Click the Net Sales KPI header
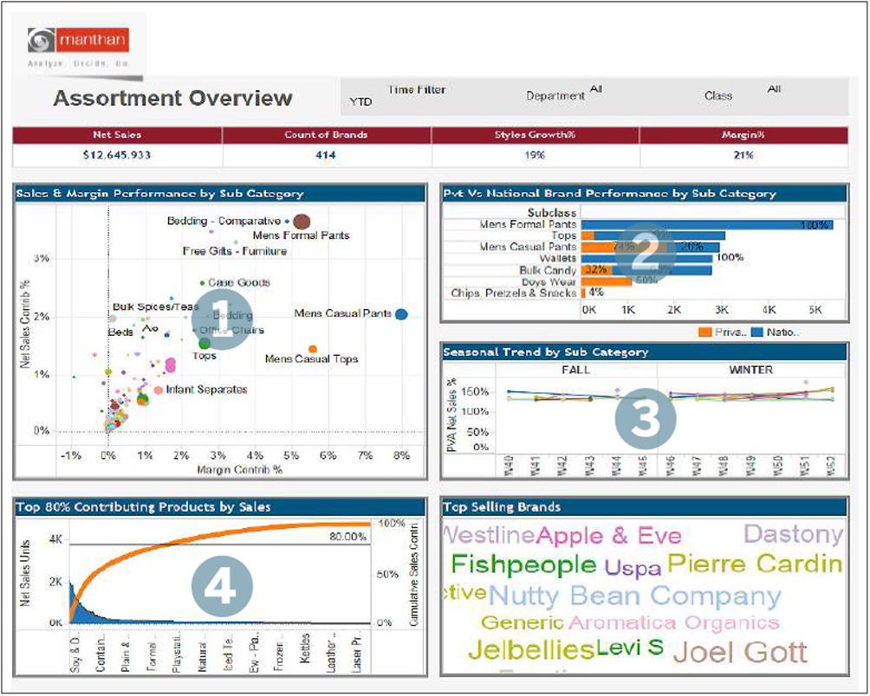Screen dimensions: 870x696 117,135
